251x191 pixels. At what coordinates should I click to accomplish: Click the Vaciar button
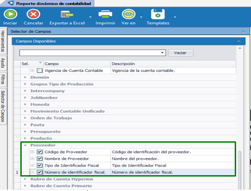pyautogui.click(x=180, y=53)
